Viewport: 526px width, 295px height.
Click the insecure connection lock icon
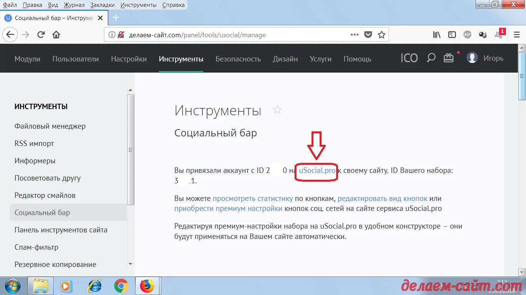pos(121,35)
